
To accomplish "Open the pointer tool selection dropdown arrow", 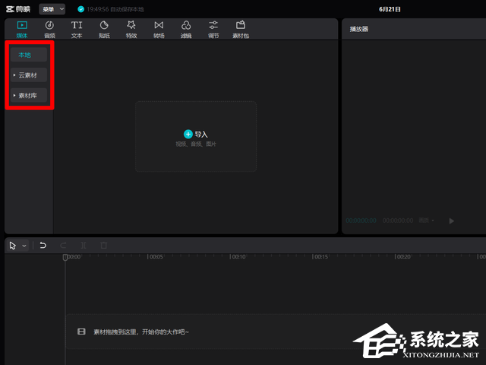I will (24, 246).
